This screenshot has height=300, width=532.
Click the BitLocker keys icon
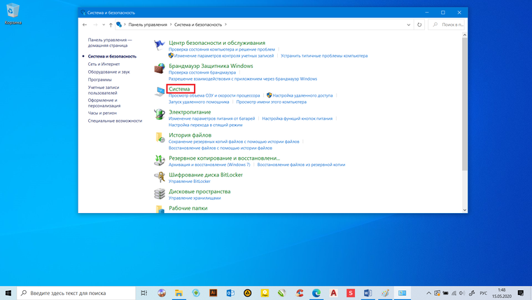pos(159,177)
